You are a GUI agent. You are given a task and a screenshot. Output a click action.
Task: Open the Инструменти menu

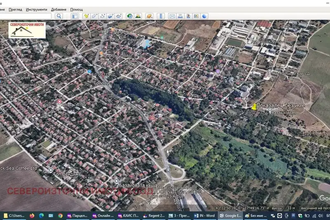[37, 9]
